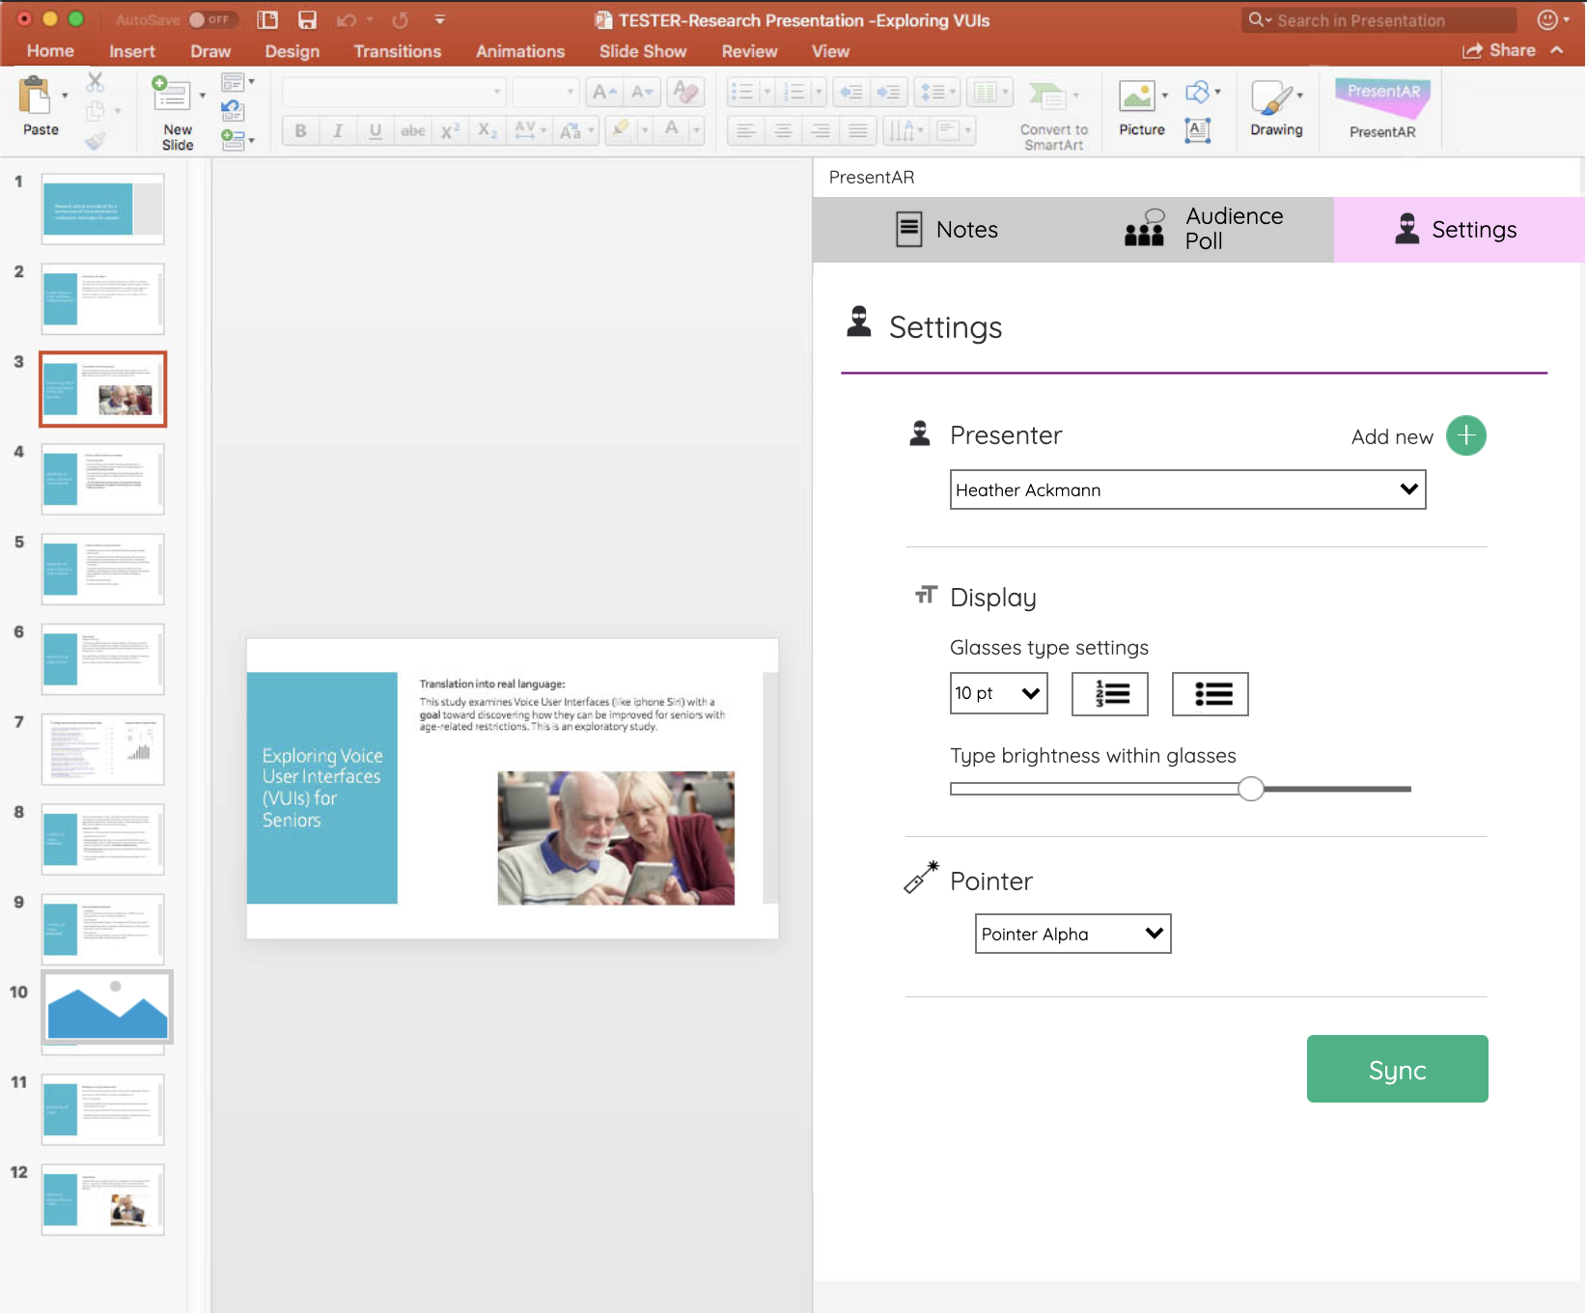Switch to the Audience Poll tab
The height and width of the screenshot is (1313, 1587).
1204,230
